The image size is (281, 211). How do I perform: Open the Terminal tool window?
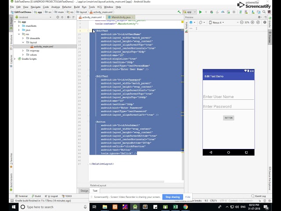22,196
